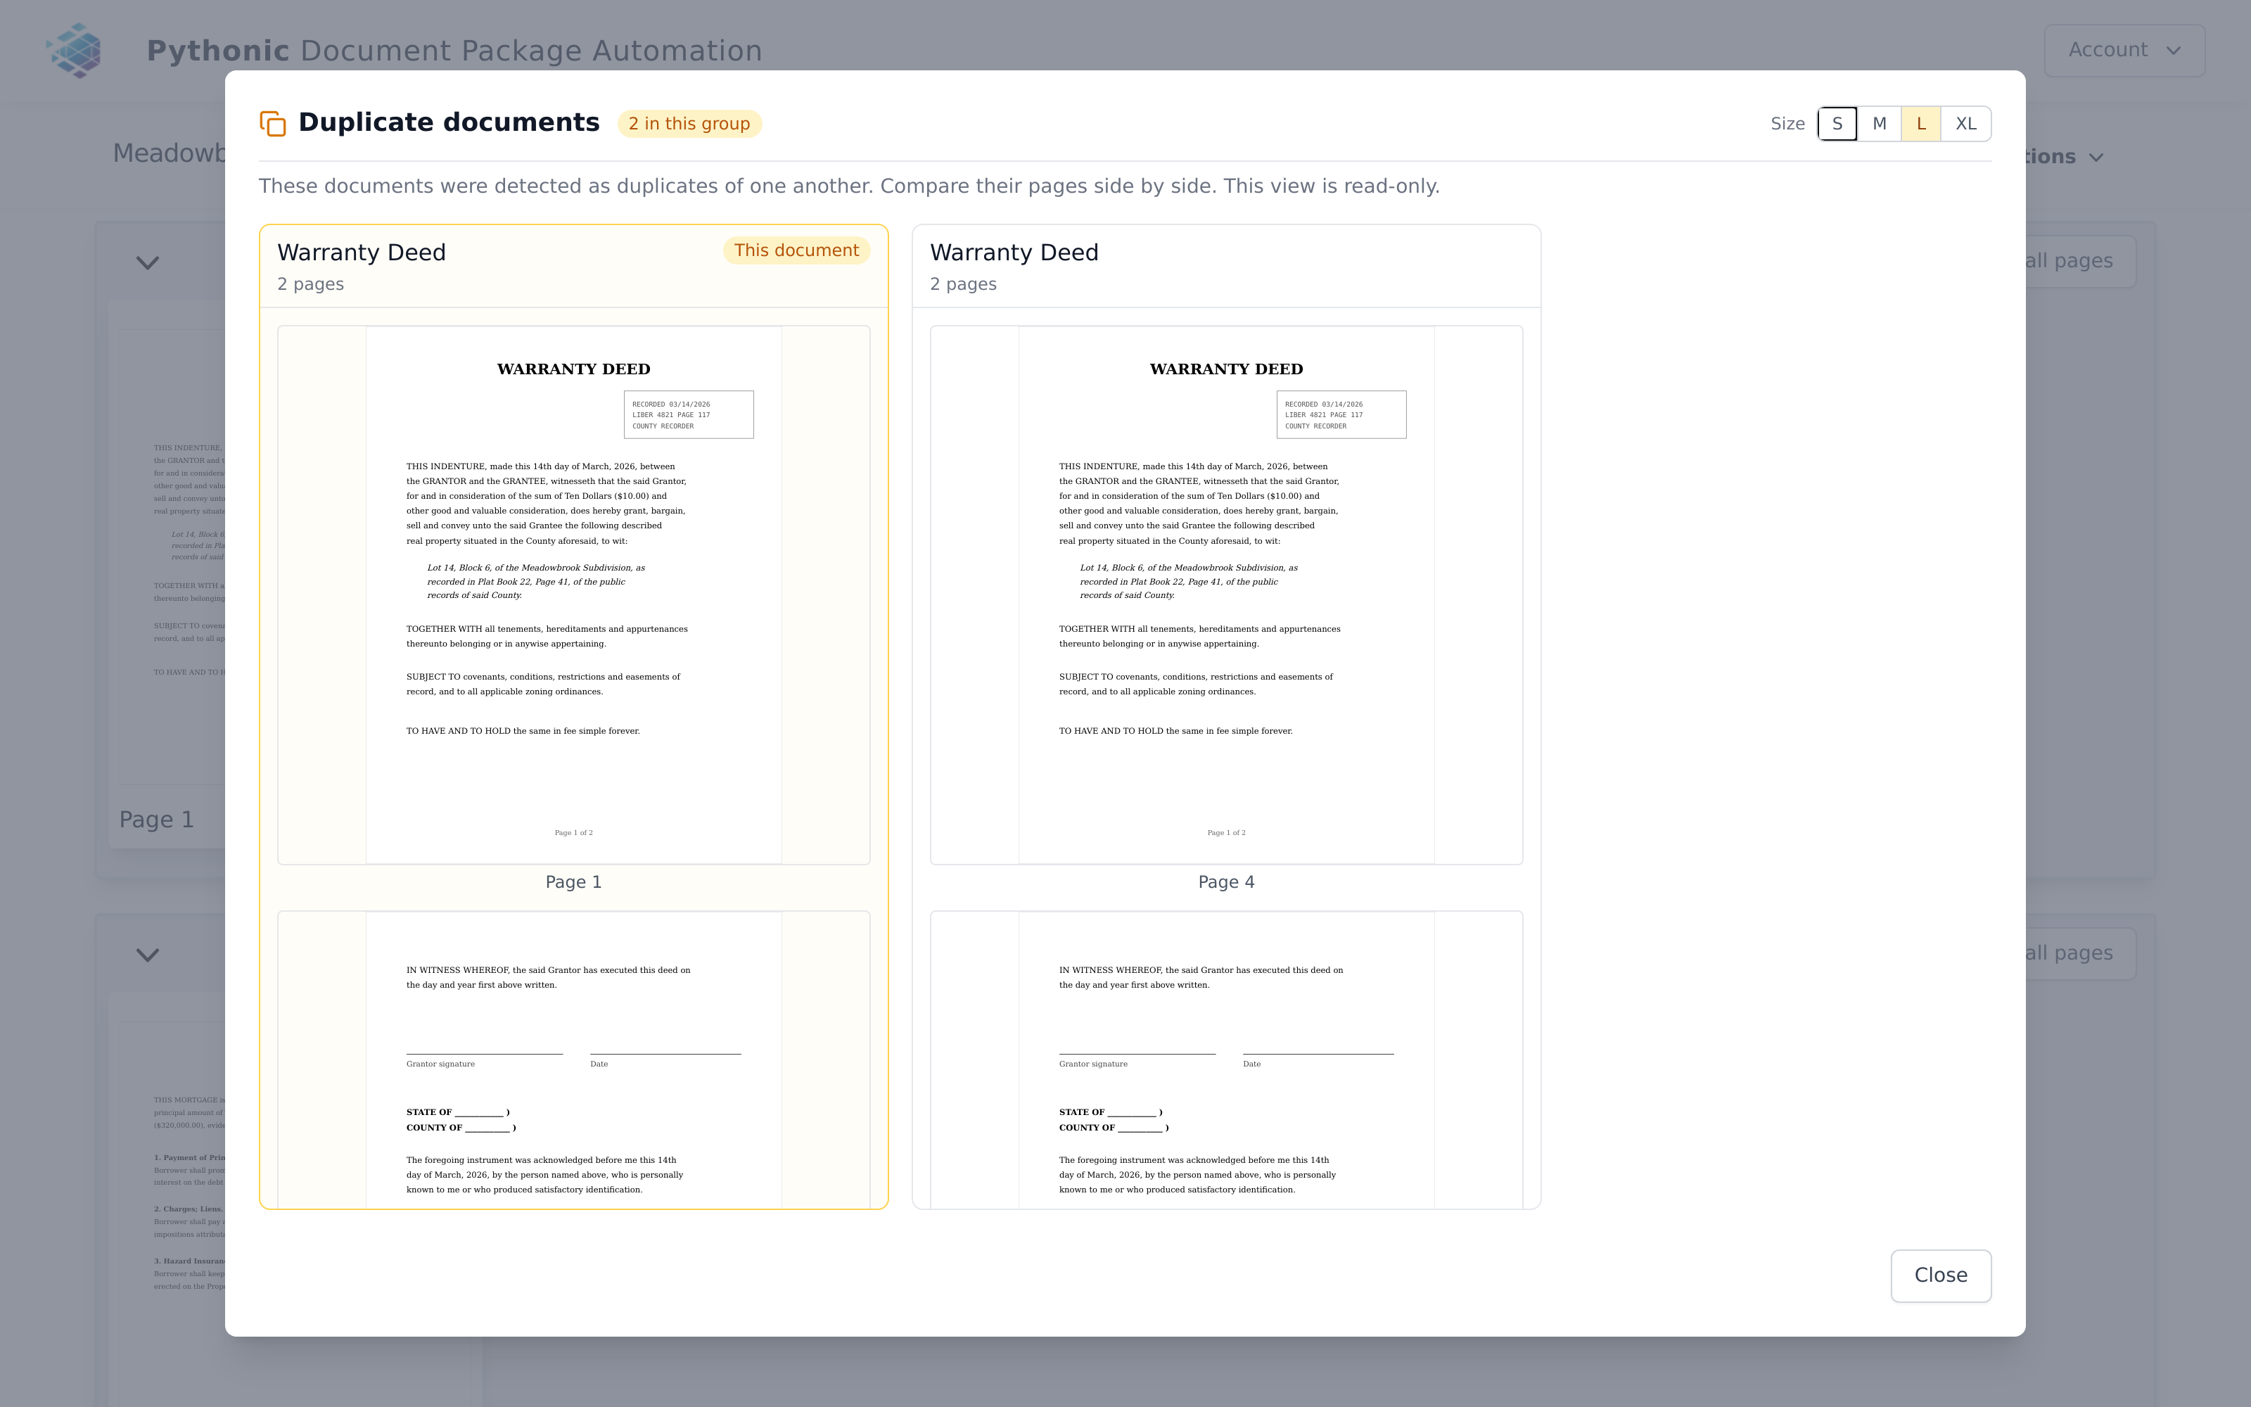
Task: Open the signature page thumbnail under Page 1
Action: click(574, 1060)
